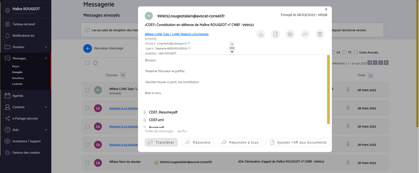Image resolution: width=419 pixels, height=173 pixels.
Task: Check the select-all messages checkbox
Action: tap(87, 63)
